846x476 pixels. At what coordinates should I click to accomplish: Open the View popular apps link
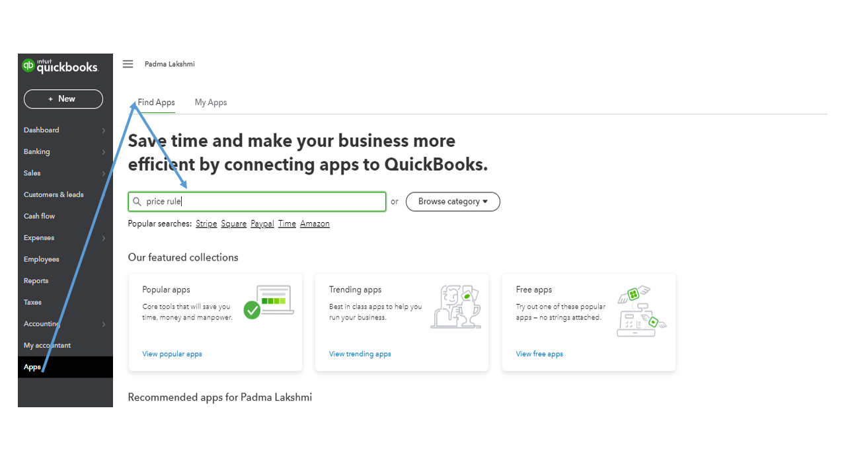(172, 354)
